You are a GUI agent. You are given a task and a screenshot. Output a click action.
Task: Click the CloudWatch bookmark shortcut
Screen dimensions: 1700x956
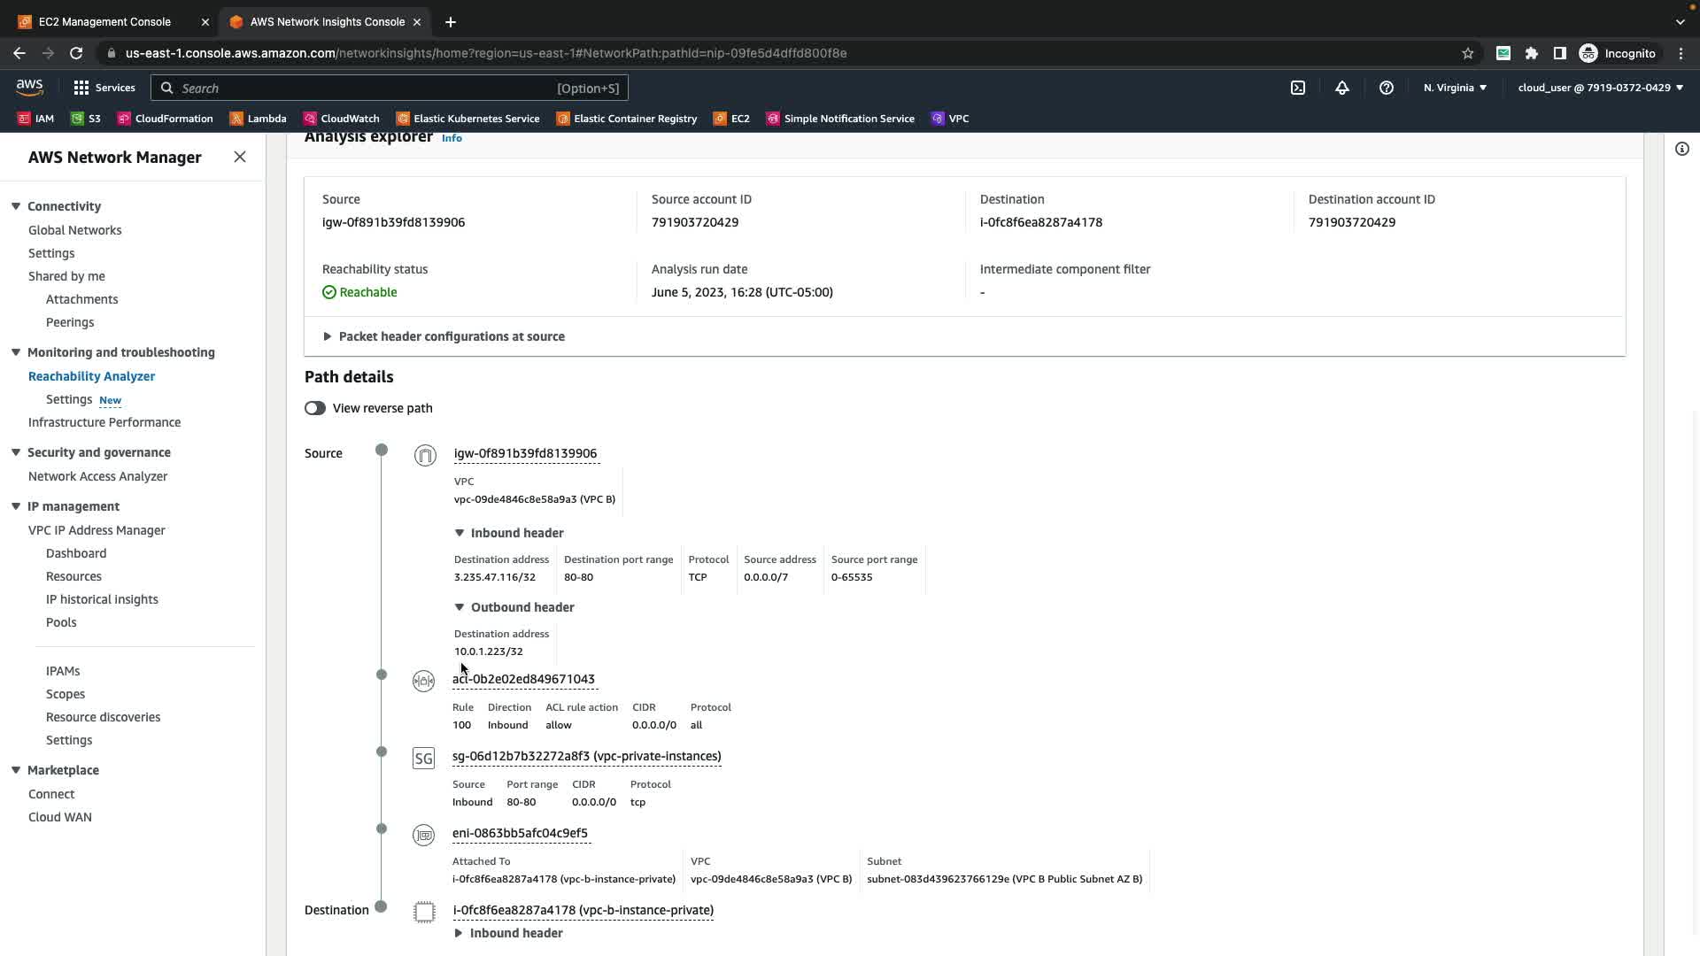coord(341,119)
